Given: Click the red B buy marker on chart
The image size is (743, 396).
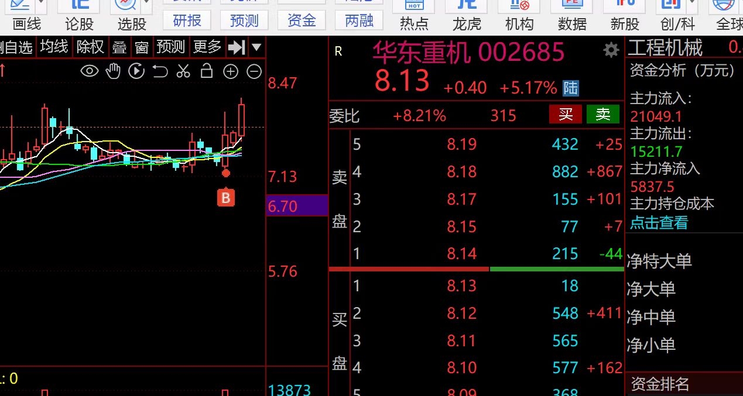Looking at the screenshot, I should point(225,198).
